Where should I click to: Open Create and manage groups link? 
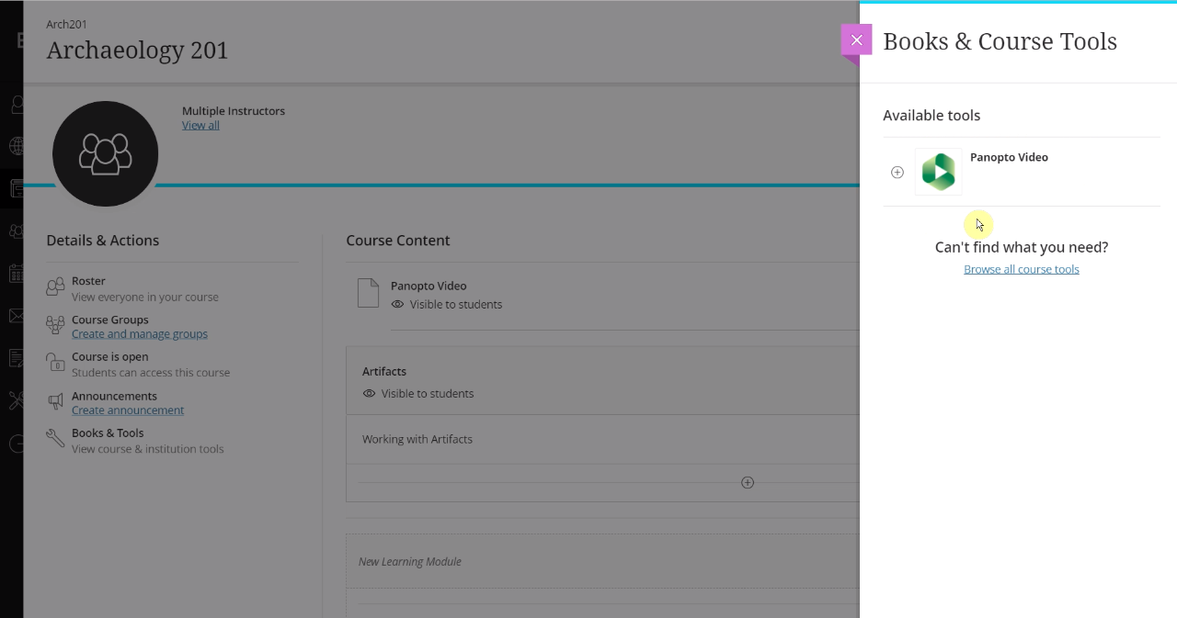(140, 334)
